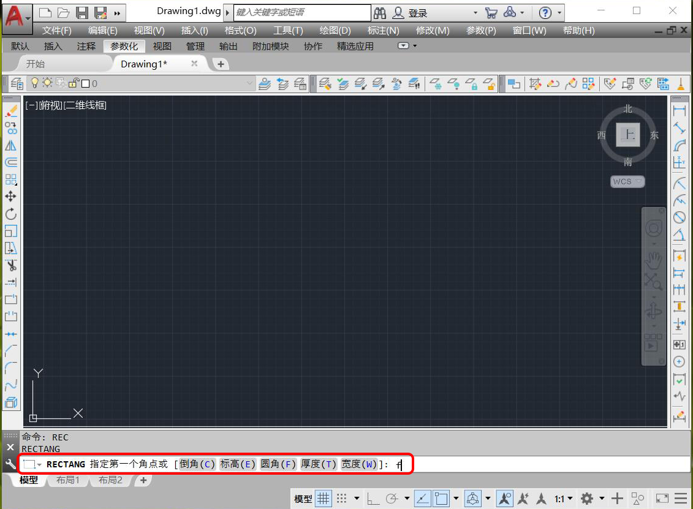
Task: Open the 修改(M) menu
Action: click(433, 31)
